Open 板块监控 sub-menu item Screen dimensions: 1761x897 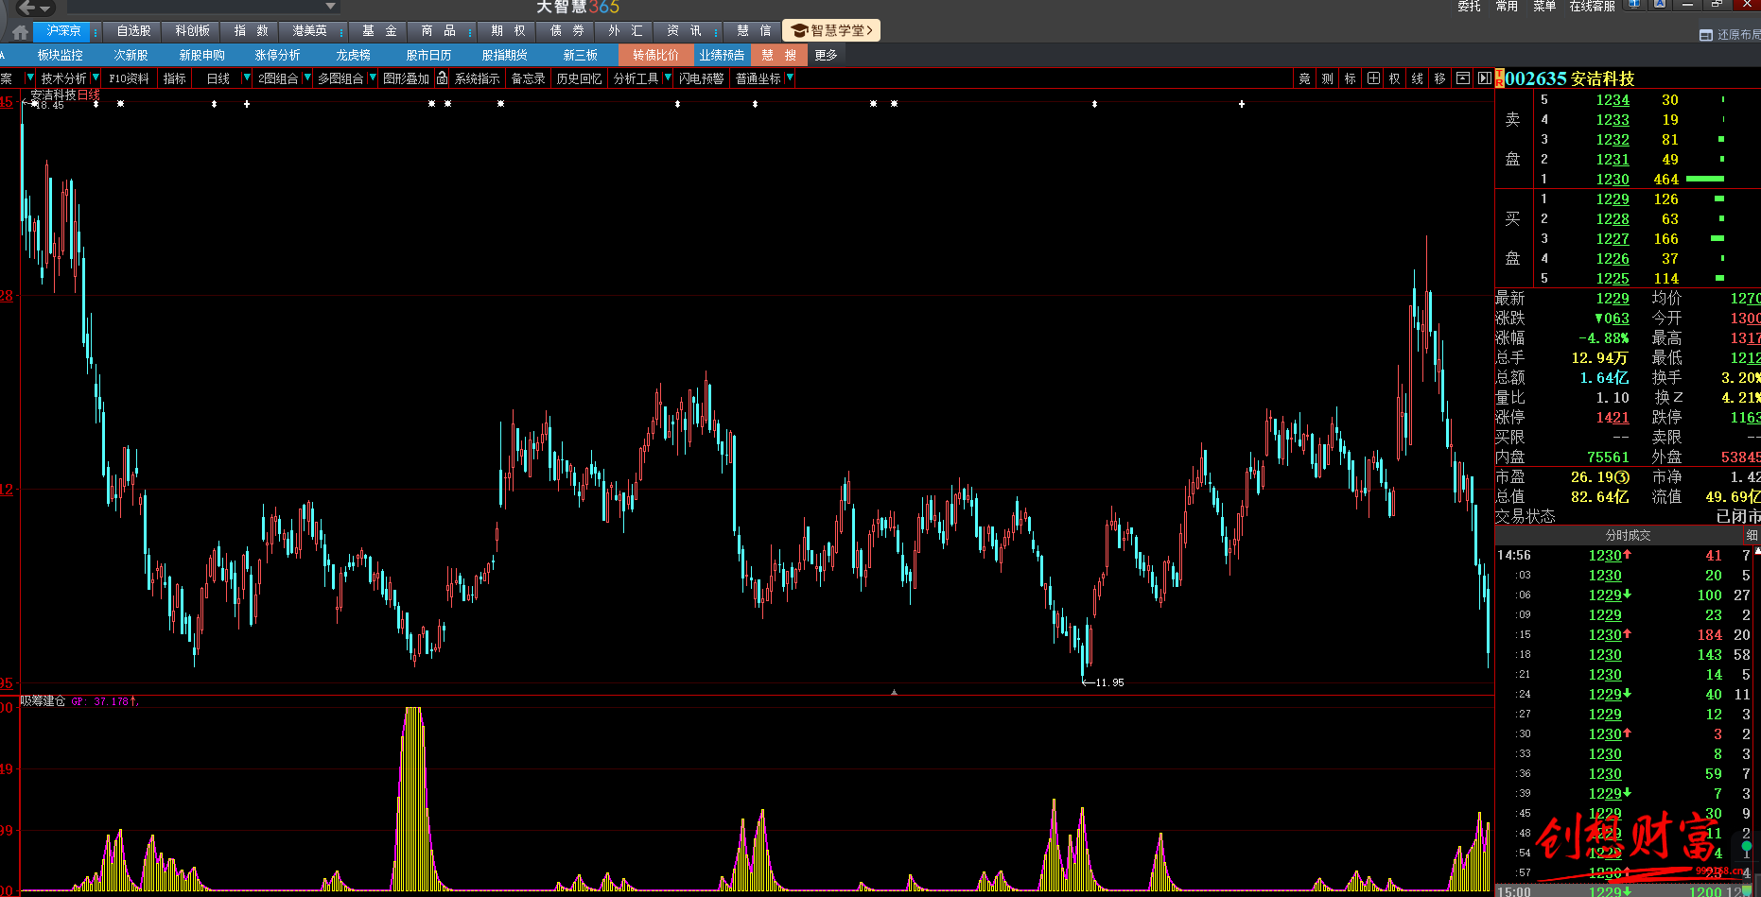coord(61,55)
